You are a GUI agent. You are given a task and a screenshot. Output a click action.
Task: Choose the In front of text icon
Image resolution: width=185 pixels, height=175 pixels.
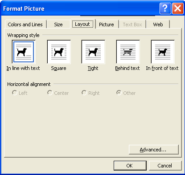coord(163,52)
